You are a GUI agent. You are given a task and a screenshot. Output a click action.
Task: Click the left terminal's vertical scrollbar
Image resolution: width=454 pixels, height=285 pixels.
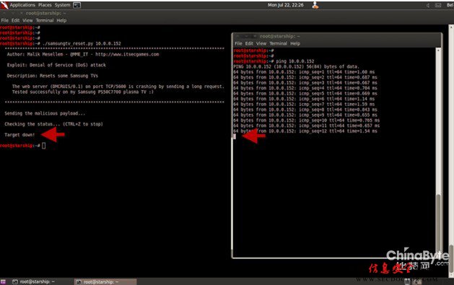click(451, 151)
